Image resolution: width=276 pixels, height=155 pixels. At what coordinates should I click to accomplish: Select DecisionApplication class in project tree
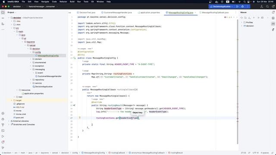click(x=44, y=87)
